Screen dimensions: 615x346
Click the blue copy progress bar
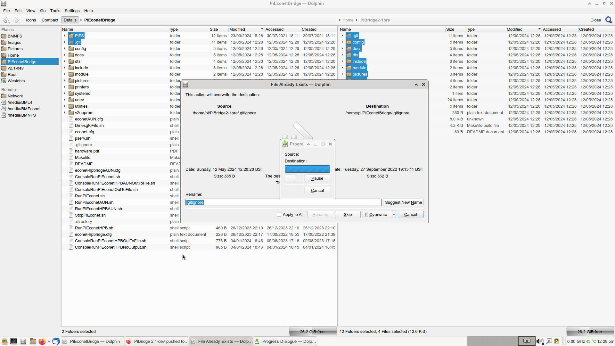tap(307, 169)
